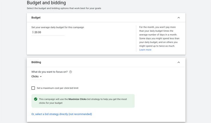Open help icon beside focus question
Screen dimensions: 211x123
tap(71, 72)
